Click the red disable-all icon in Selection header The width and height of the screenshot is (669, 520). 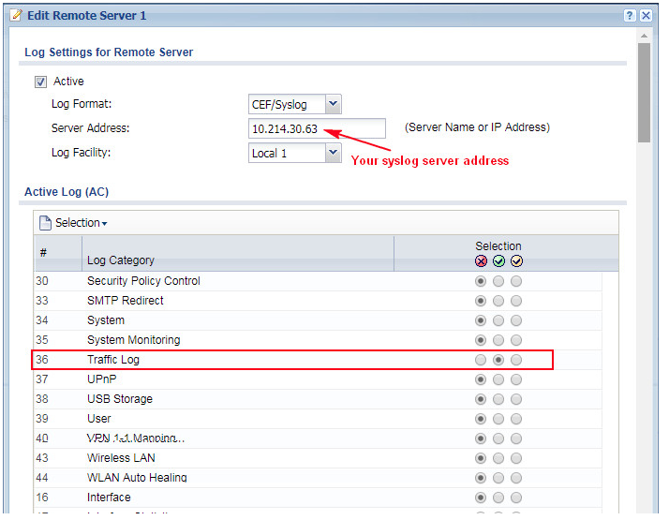482,261
